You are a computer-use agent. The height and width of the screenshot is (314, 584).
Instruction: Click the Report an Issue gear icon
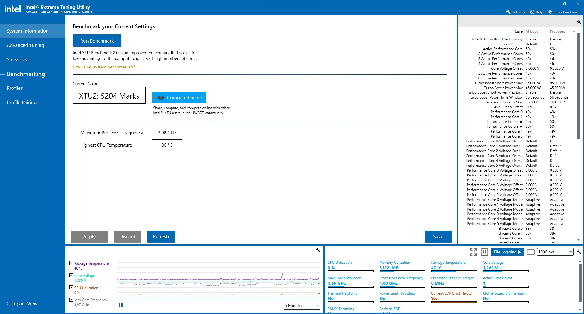550,12
